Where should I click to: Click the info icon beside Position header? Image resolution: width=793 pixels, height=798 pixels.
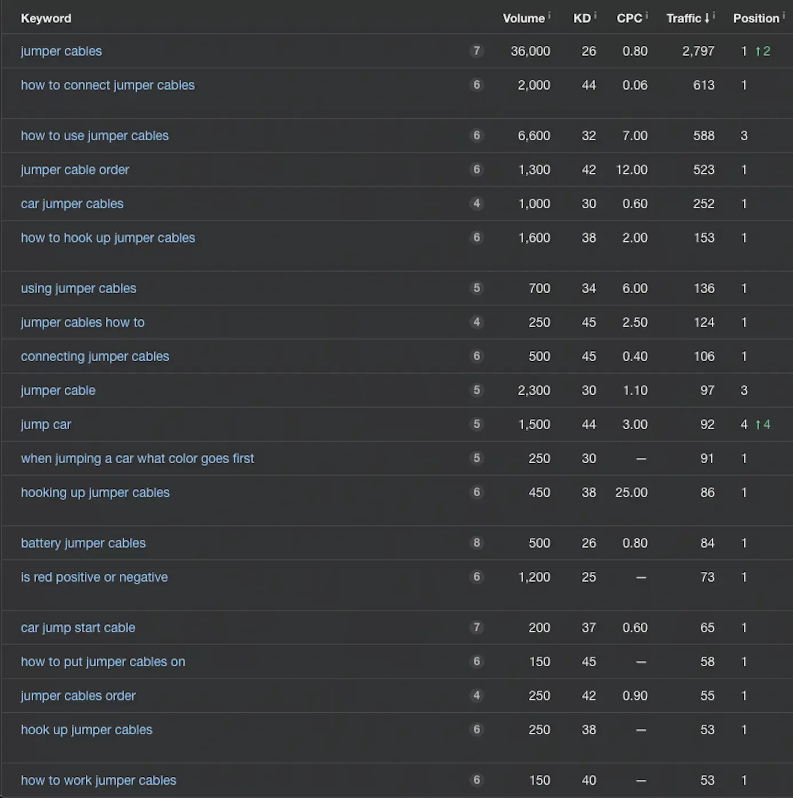point(783,15)
